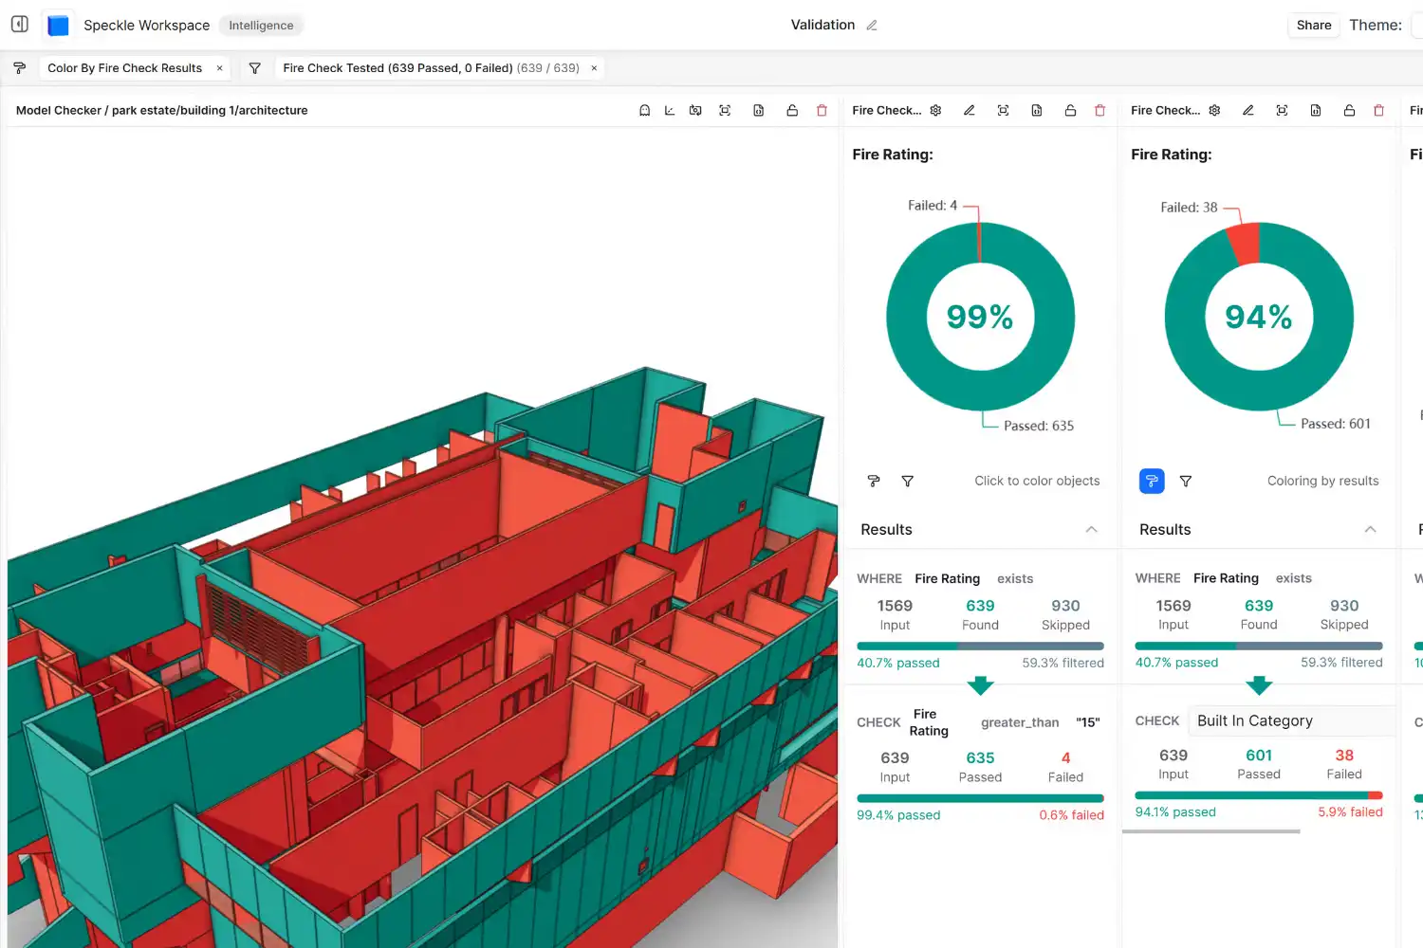Image resolution: width=1423 pixels, height=948 pixels.
Task: Click the axis graph icon in Model Checker toolbar
Action: (670, 111)
